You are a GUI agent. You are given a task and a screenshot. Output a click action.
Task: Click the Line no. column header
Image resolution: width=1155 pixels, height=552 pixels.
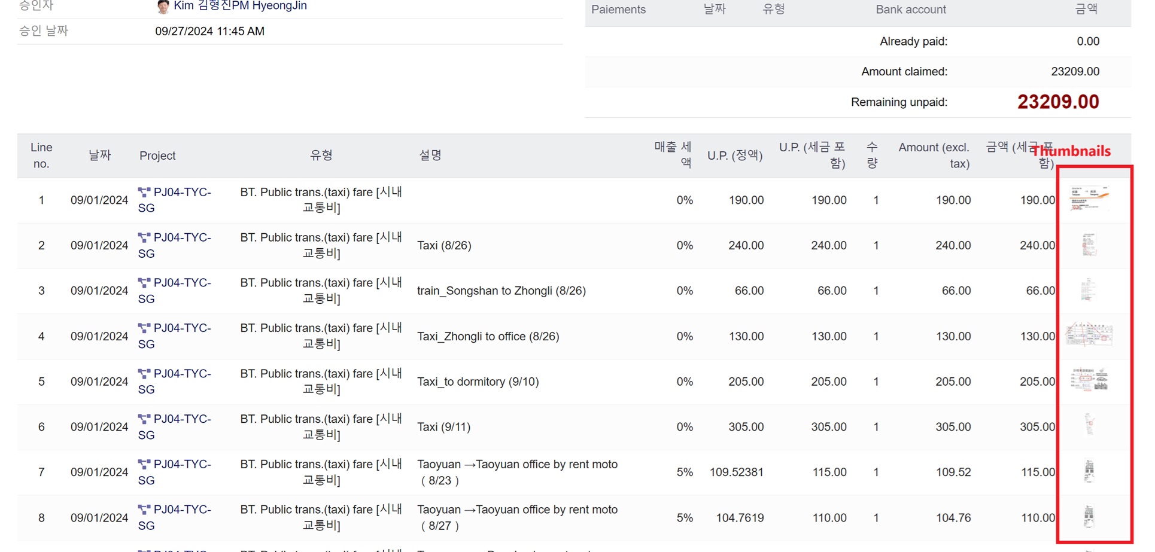41,155
